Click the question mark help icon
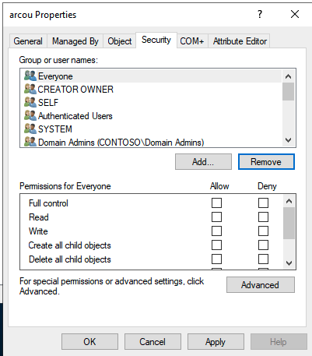 coord(260,14)
